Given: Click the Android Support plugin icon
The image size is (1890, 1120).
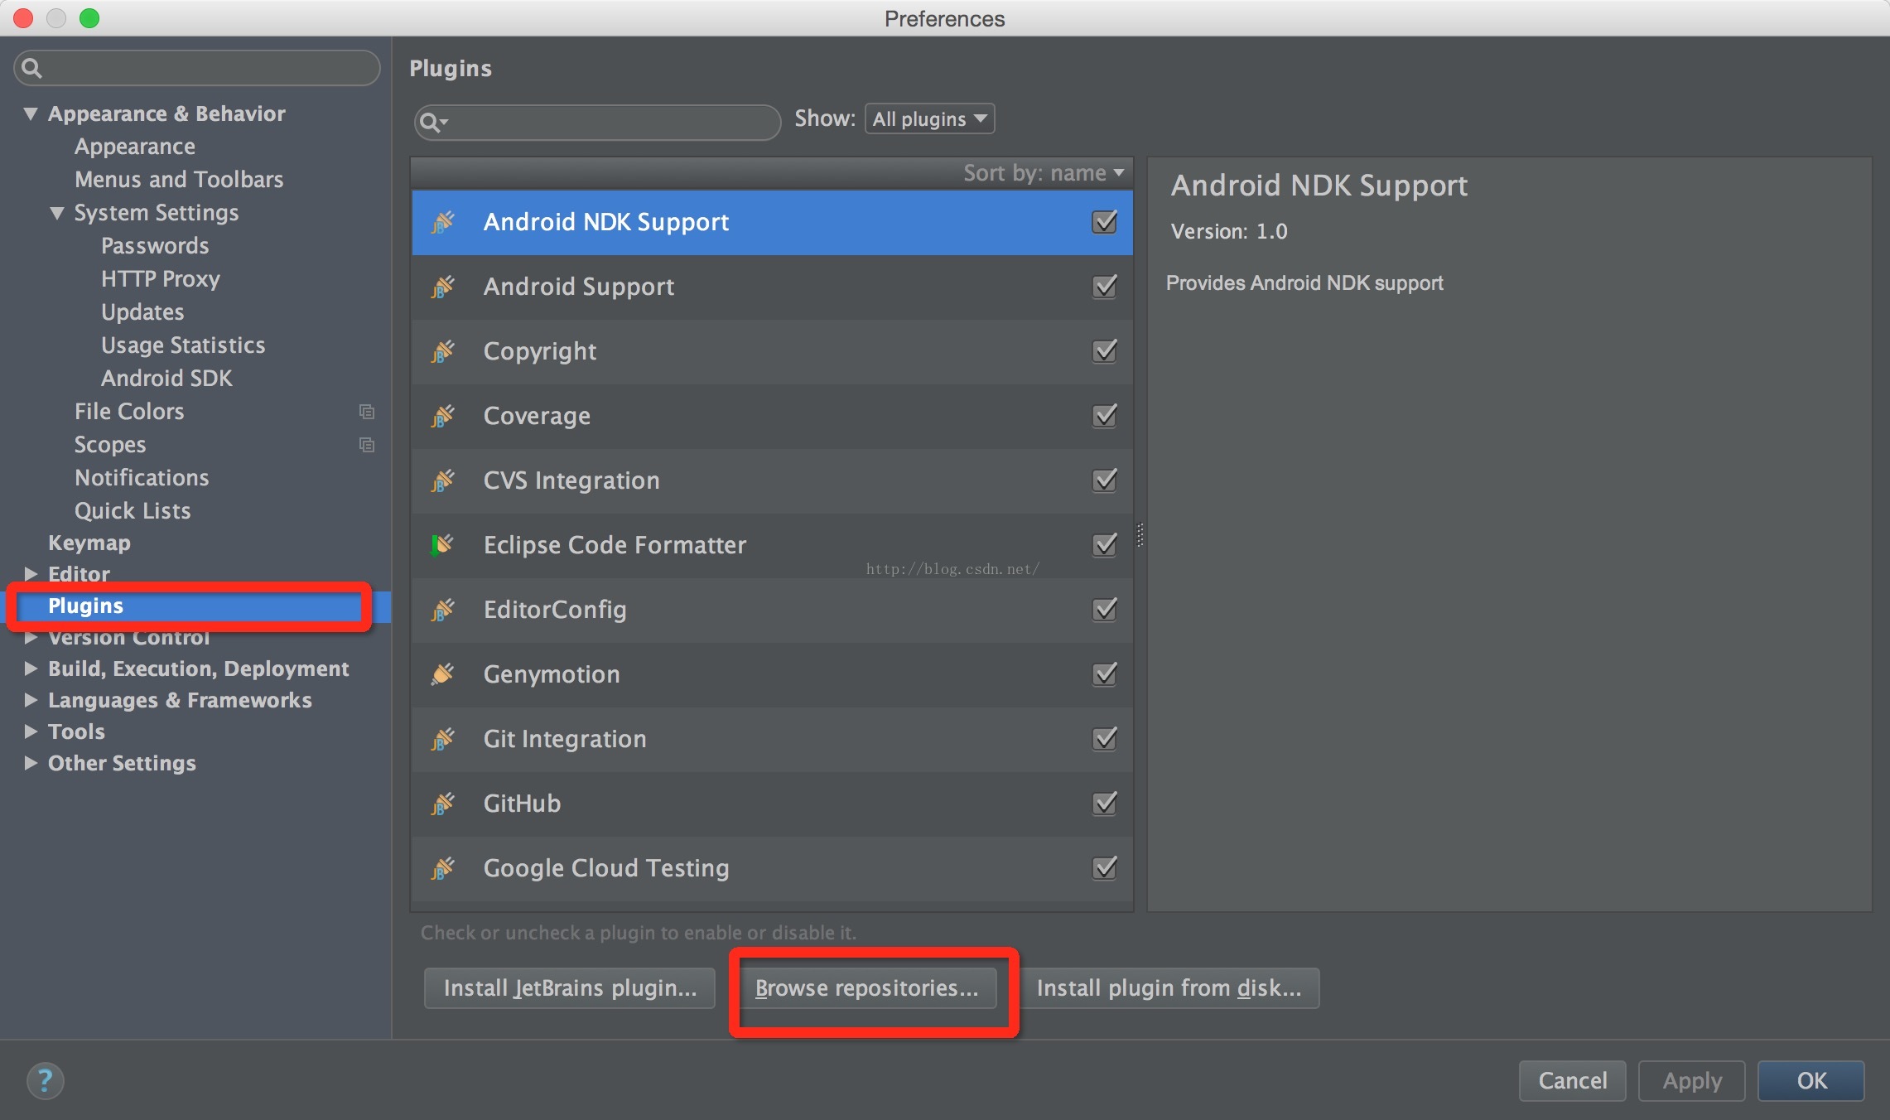Looking at the screenshot, I should (442, 287).
